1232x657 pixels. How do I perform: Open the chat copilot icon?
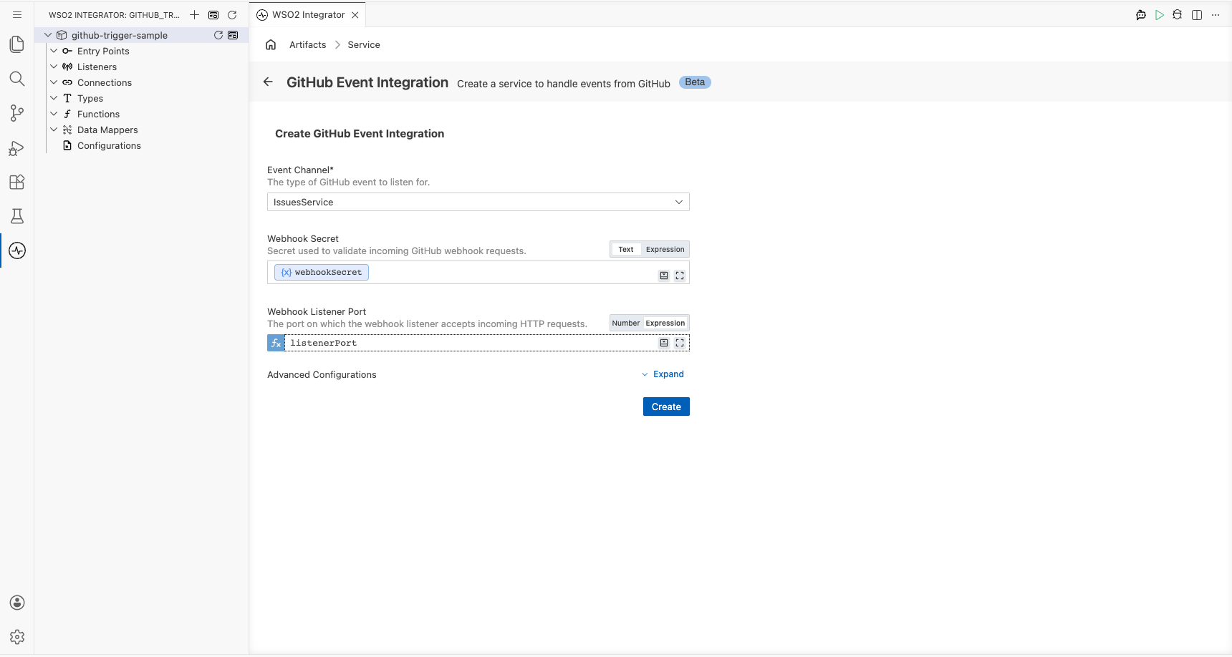tap(1141, 15)
